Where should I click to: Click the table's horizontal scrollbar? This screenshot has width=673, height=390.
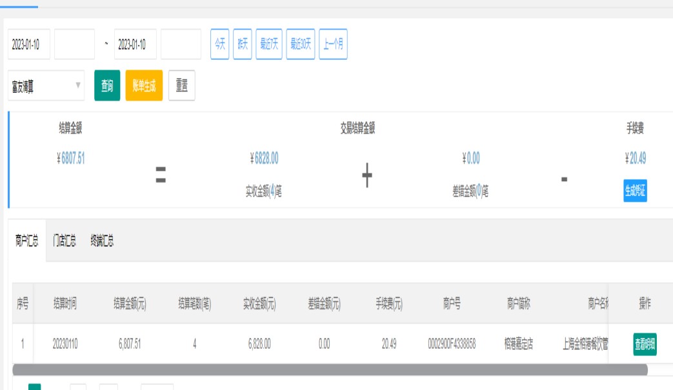point(329,370)
